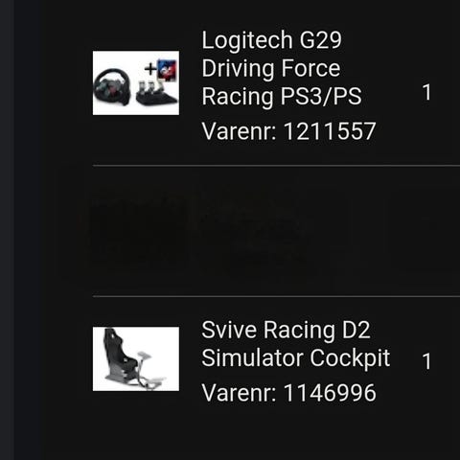Open the Svive Racing D2 cockpit thumbnail
The width and height of the screenshot is (460, 460).
(136, 358)
